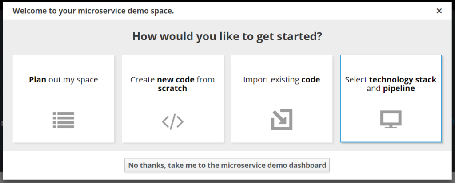Click the import arrow icon
The image size is (455, 183).
[x=281, y=120]
